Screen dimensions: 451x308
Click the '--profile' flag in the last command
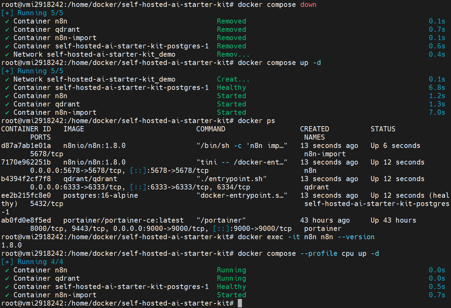click(x=317, y=253)
